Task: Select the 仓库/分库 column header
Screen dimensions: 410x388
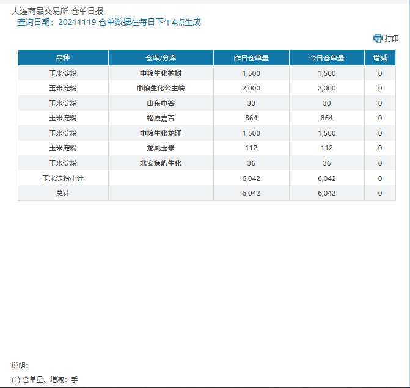Action: pyautogui.click(x=161, y=58)
